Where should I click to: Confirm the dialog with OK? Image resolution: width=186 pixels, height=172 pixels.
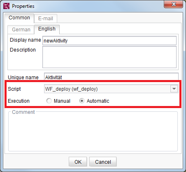[x=78, y=162]
